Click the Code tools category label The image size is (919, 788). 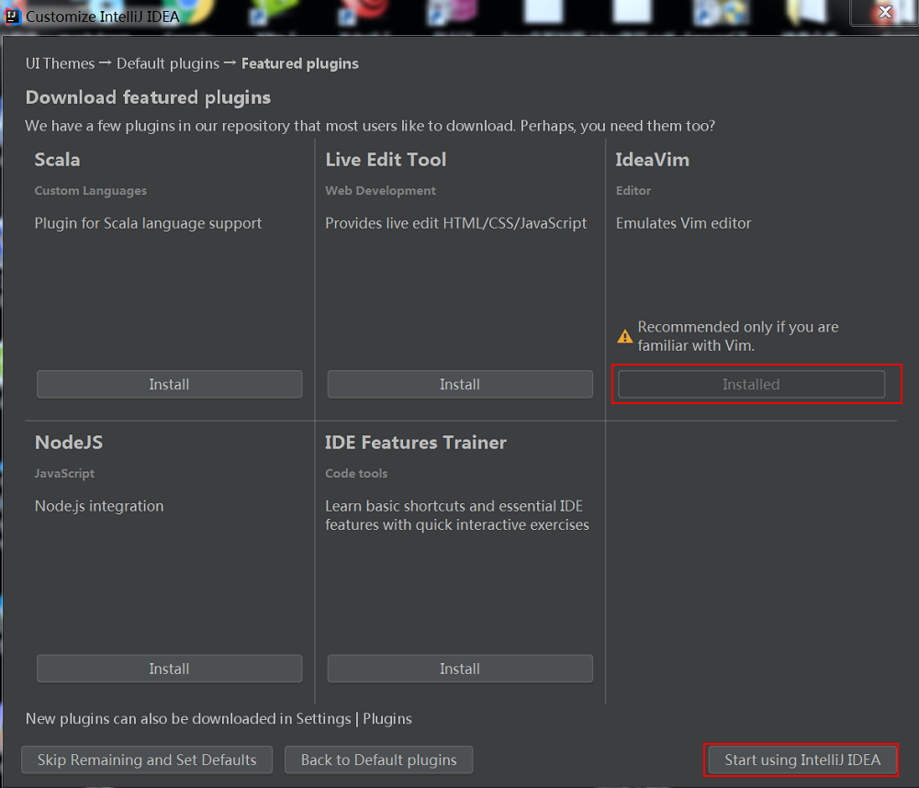tap(356, 473)
